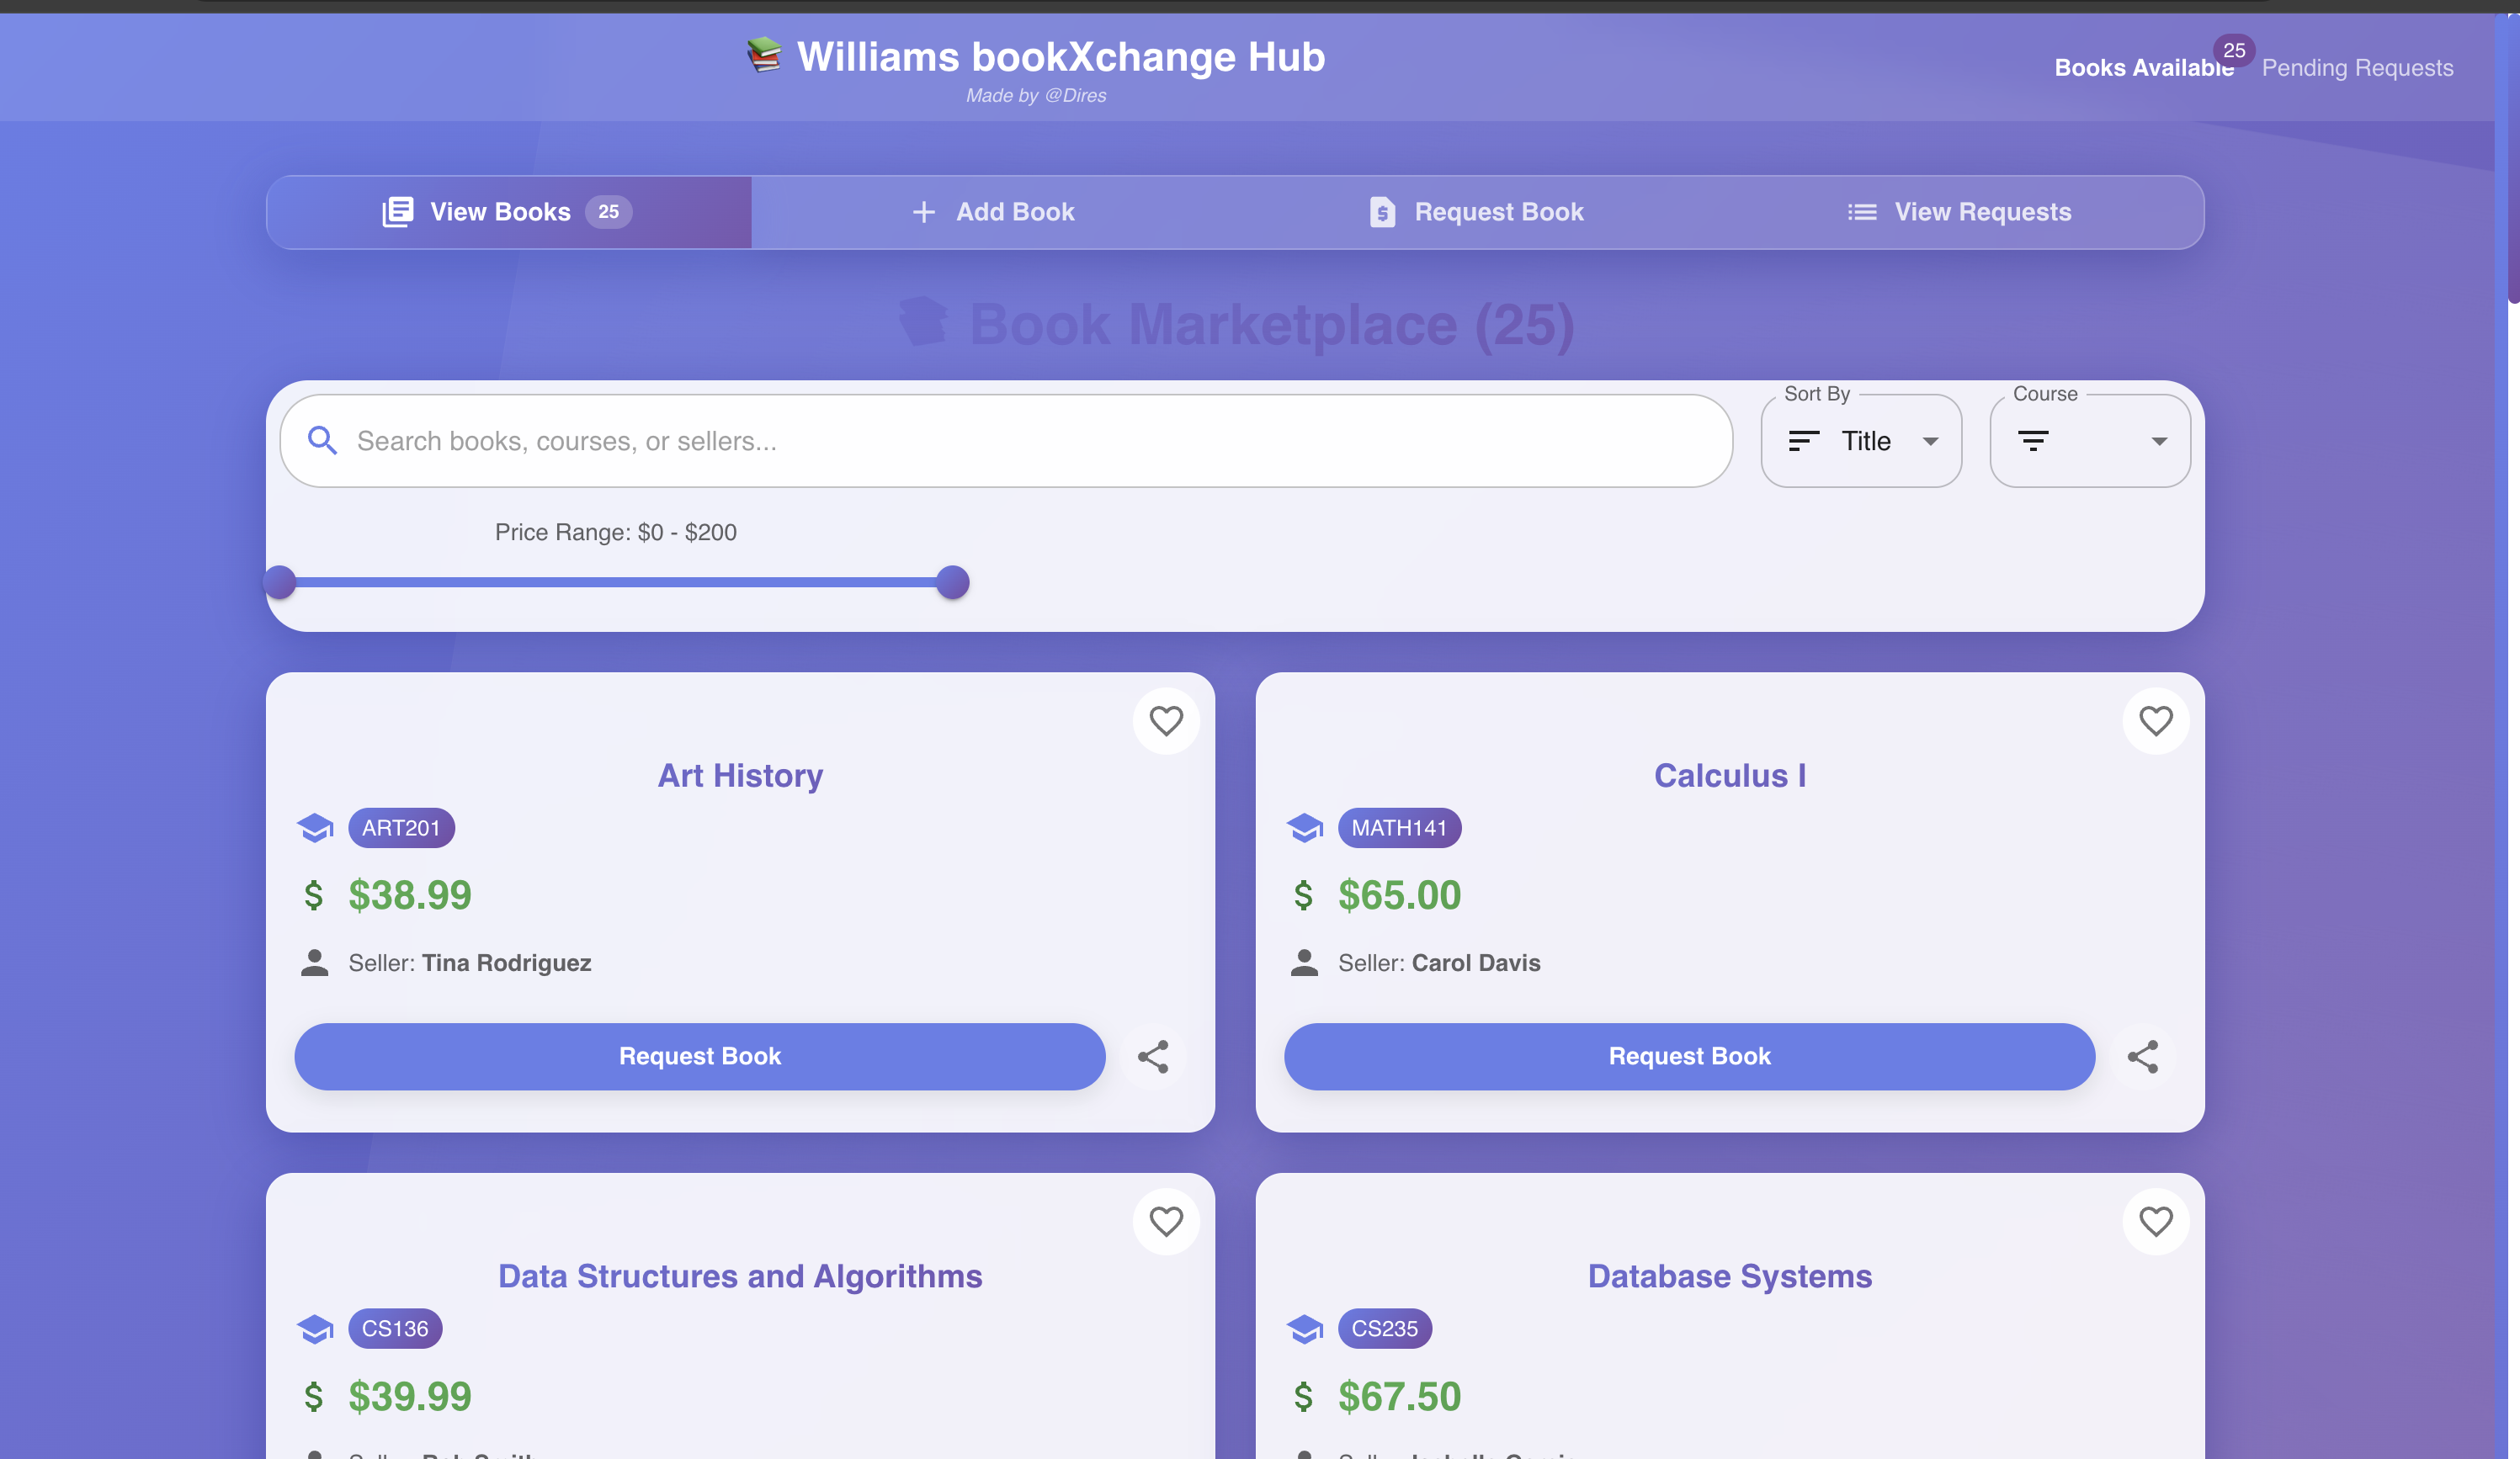Click the books emoji logo in header
The image size is (2520, 1459).
pos(764,56)
